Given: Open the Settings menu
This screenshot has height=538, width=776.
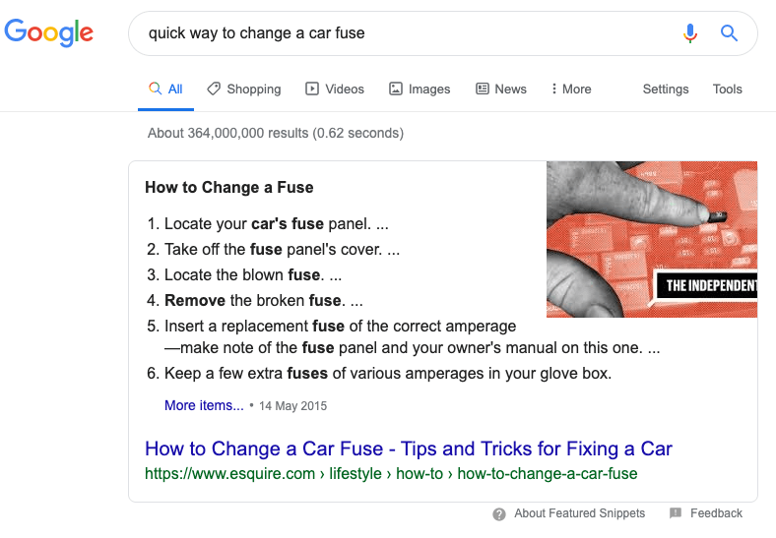Looking at the screenshot, I should pos(666,89).
